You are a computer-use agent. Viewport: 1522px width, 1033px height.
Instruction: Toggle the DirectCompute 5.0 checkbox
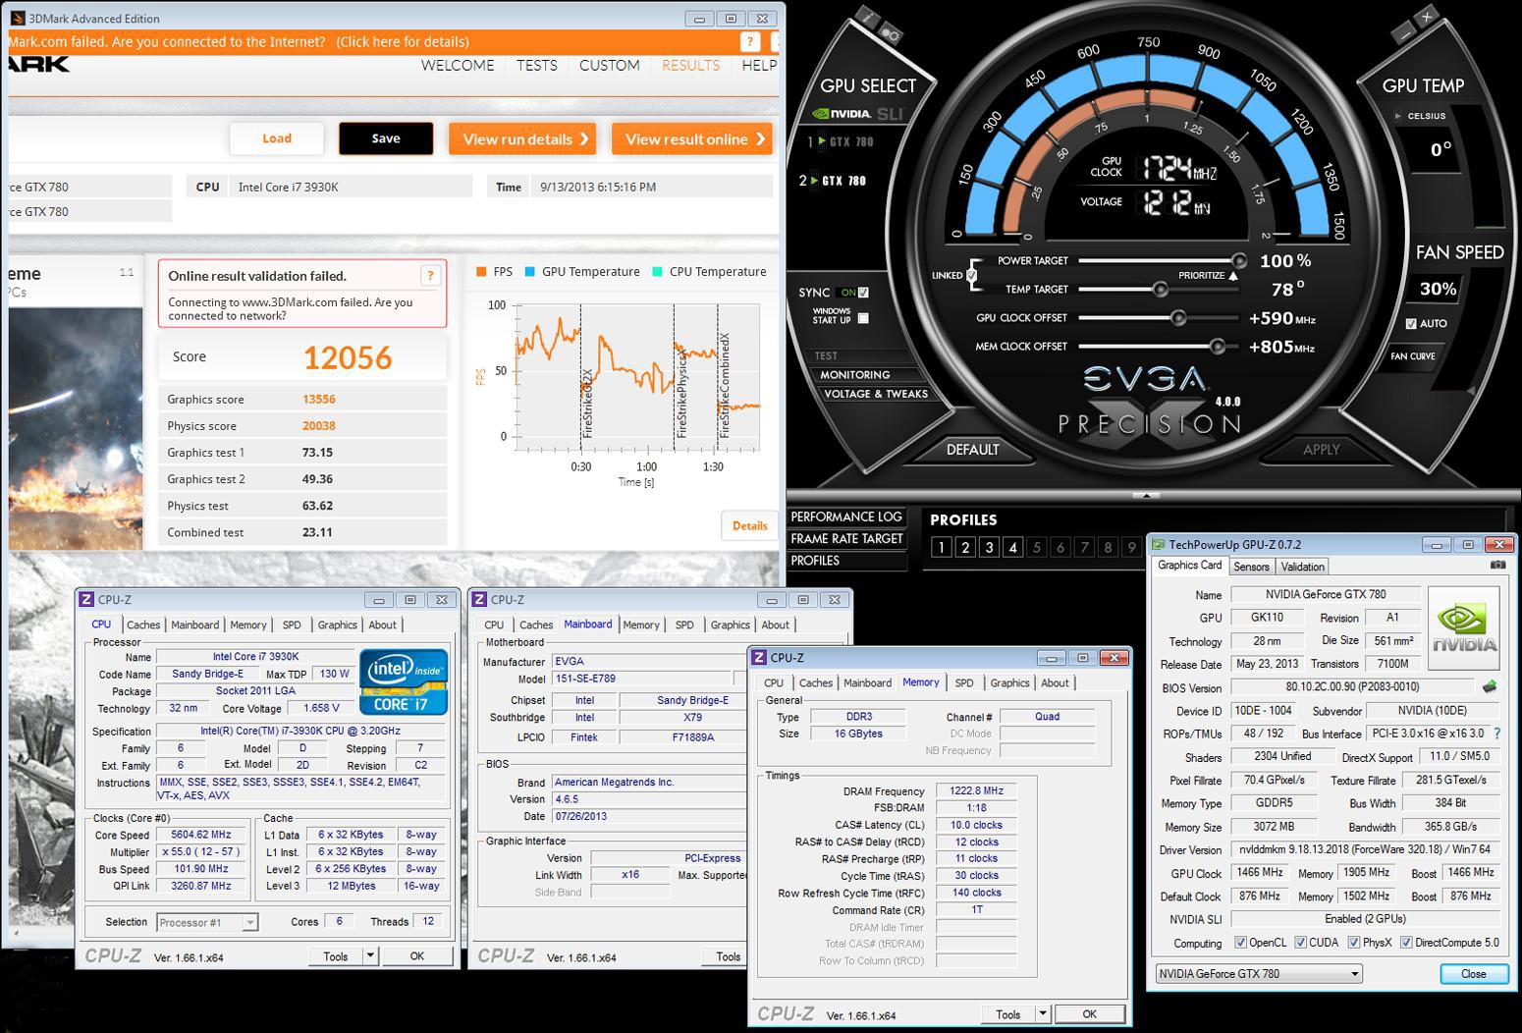click(x=1406, y=943)
